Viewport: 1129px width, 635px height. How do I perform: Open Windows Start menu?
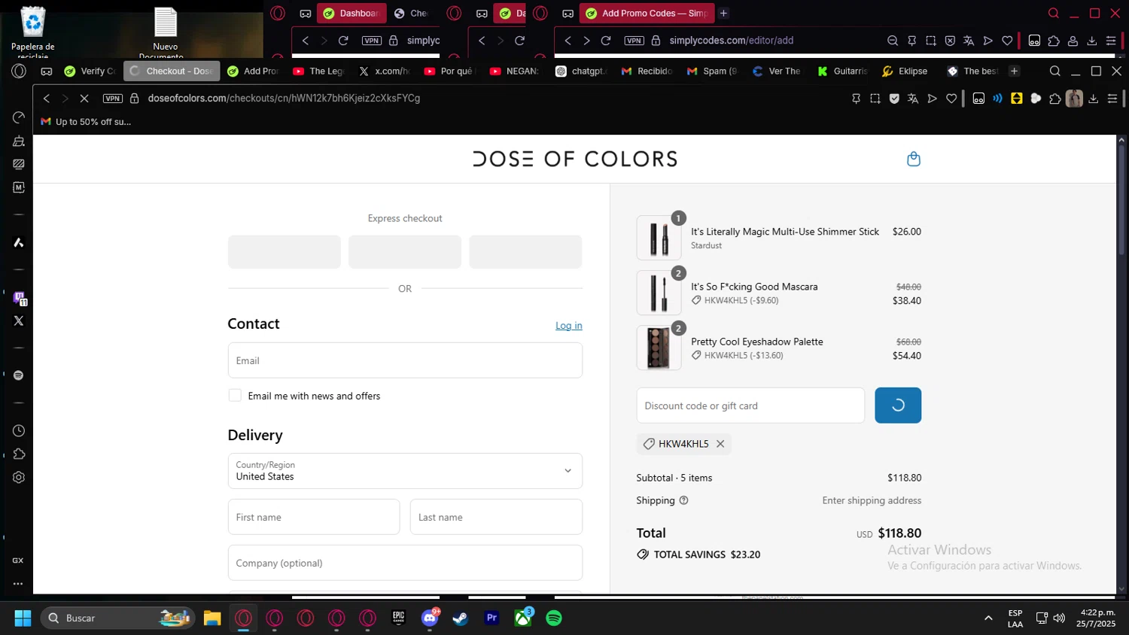[23, 618]
